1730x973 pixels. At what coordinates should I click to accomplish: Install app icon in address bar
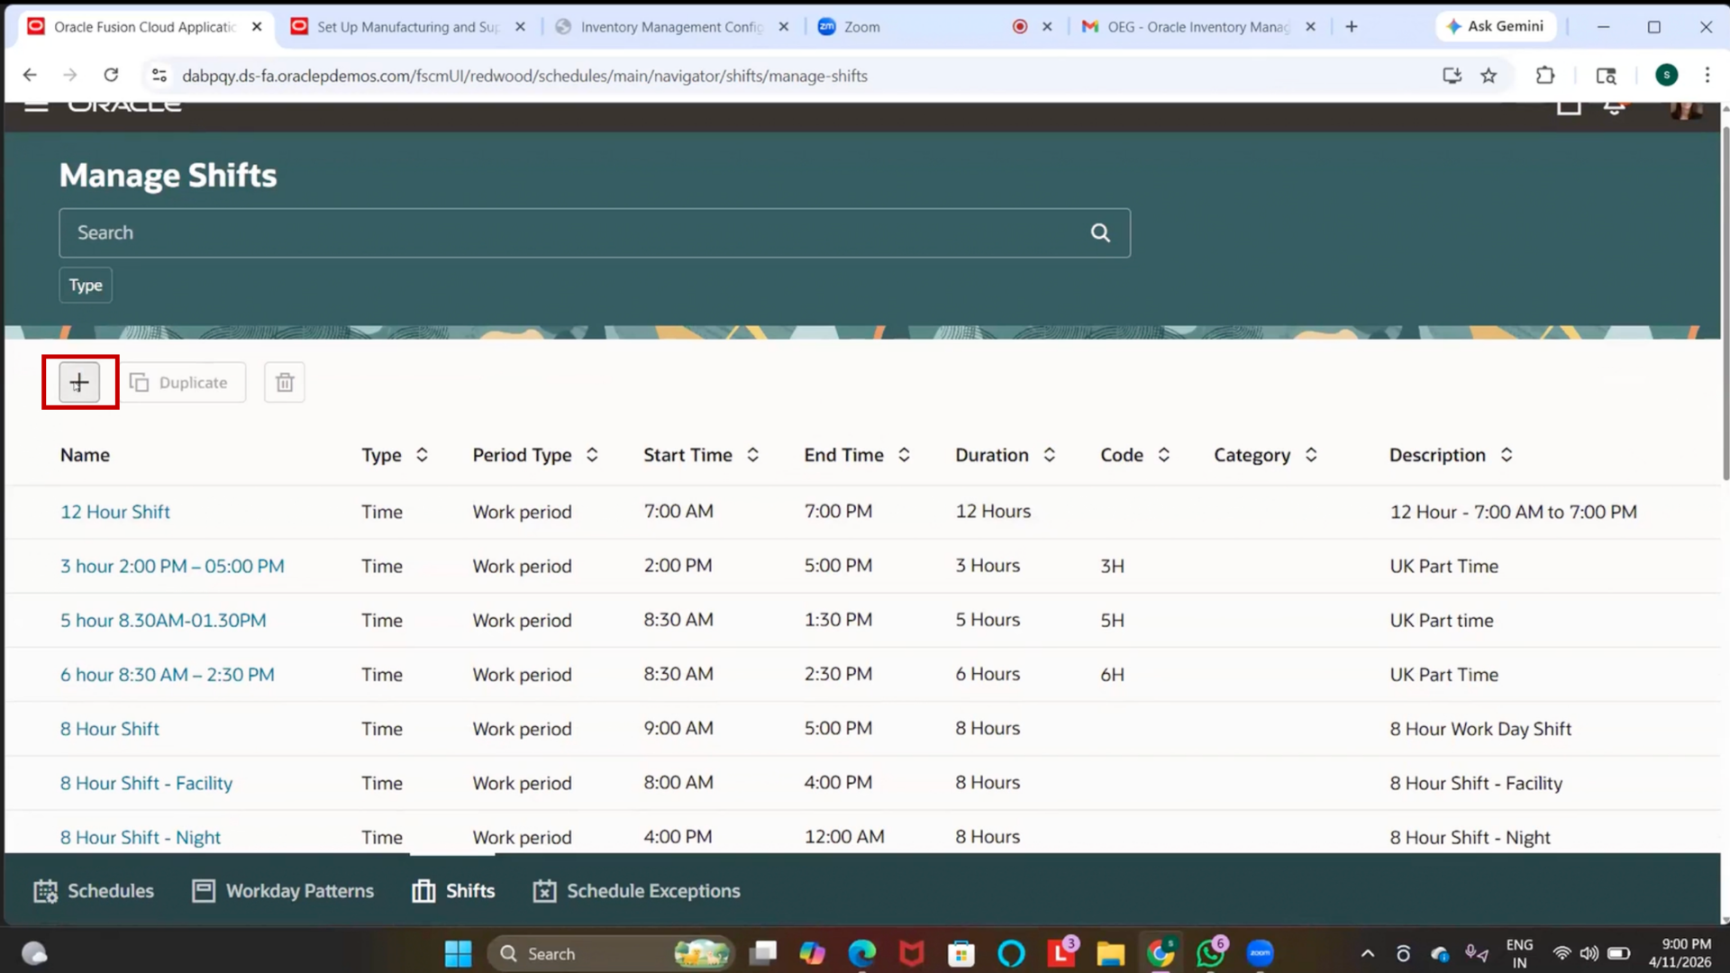[x=1452, y=76]
